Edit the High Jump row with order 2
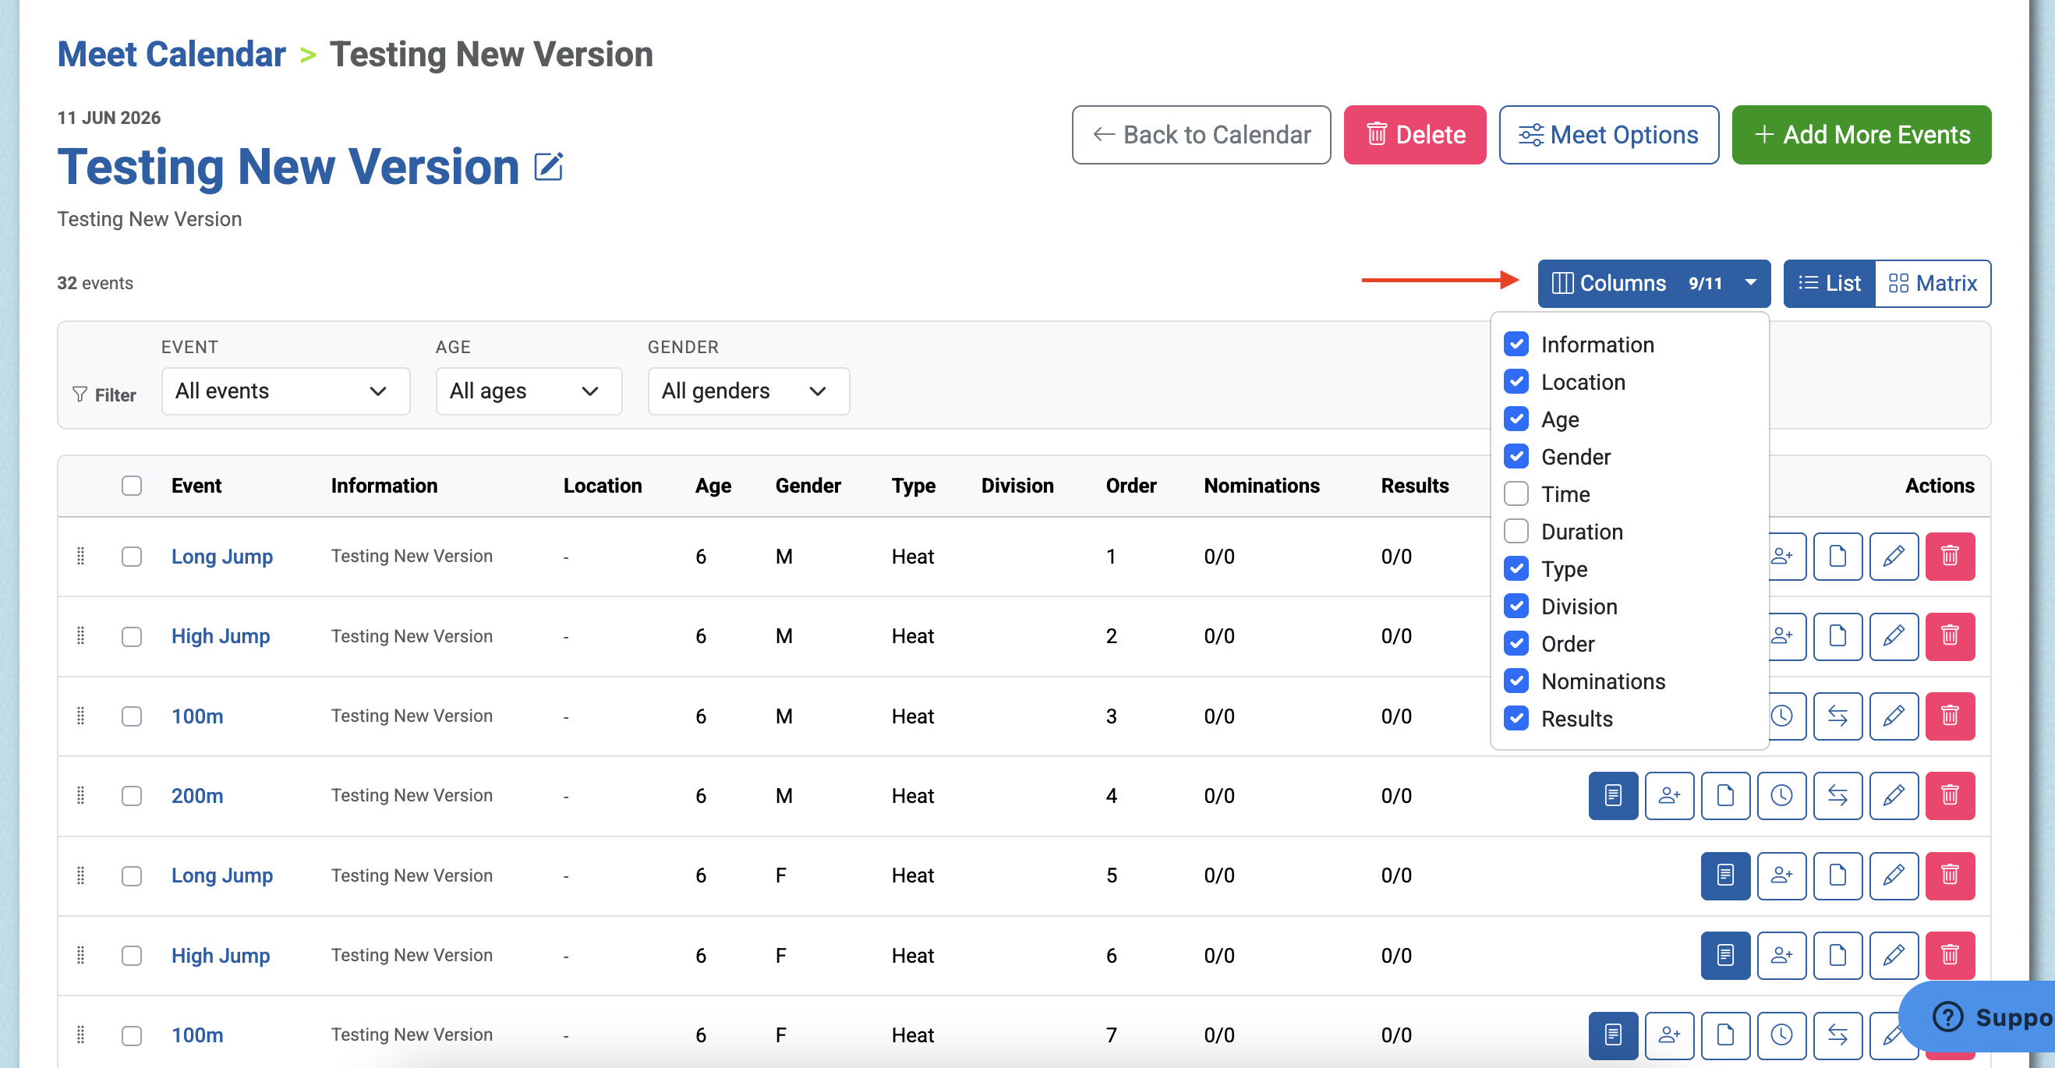The width and height of the screenshot is (2055, 1068). [x=1894, y=635]
